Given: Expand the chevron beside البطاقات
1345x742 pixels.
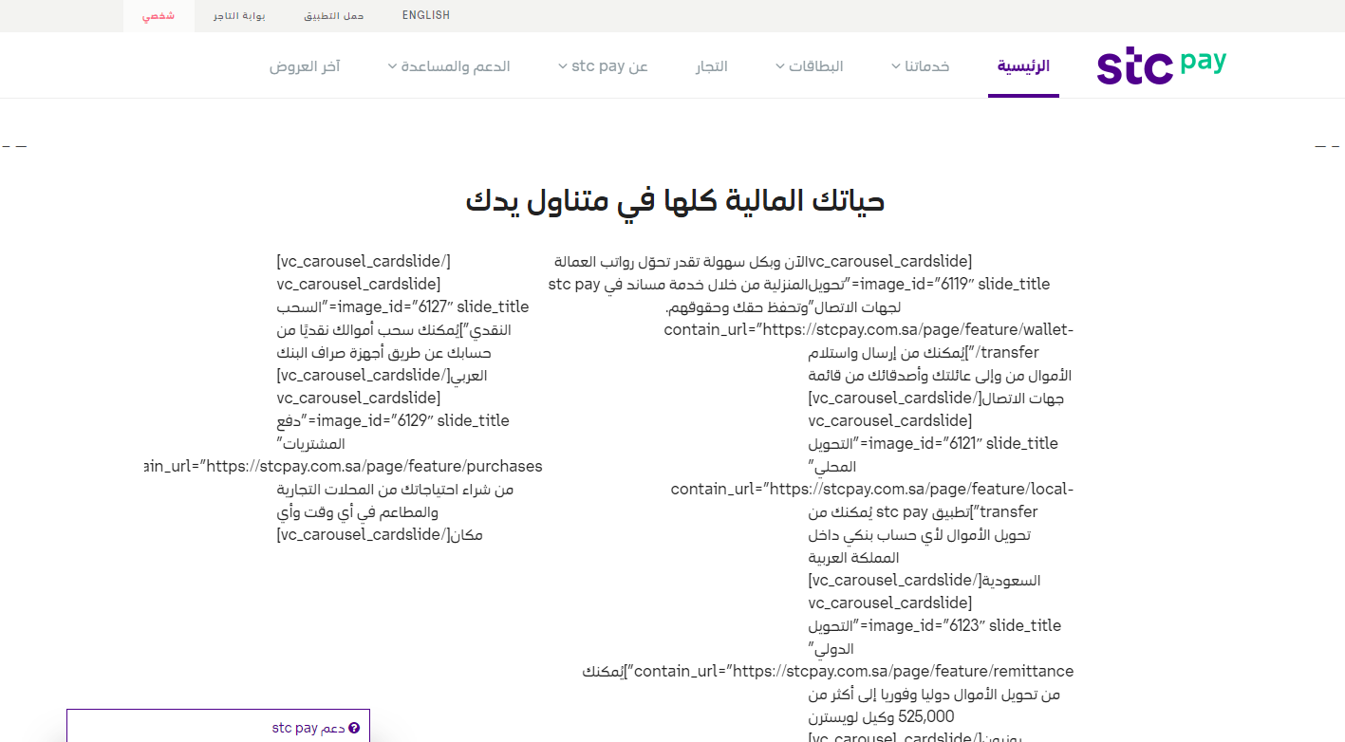Looking at the screenshot, I should pyautogui.click(x=780, y=66).
